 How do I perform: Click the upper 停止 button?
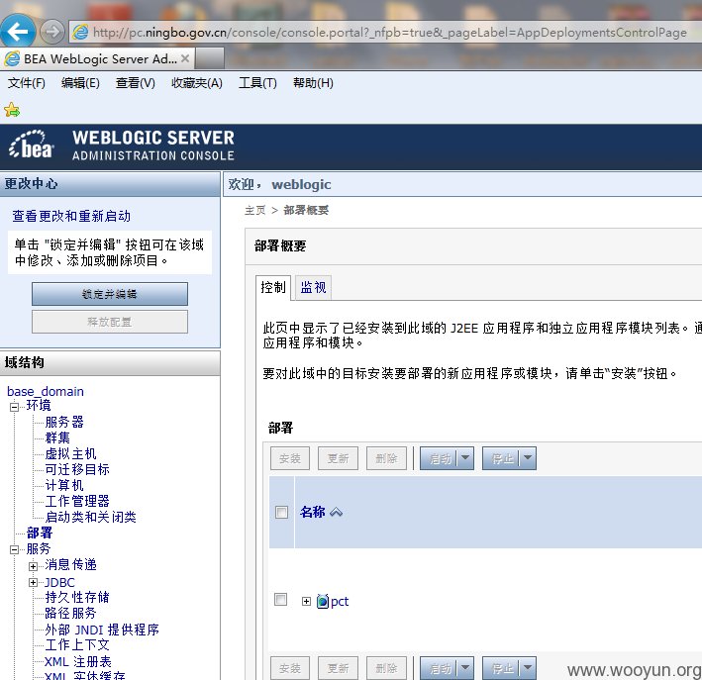point(501,458)
